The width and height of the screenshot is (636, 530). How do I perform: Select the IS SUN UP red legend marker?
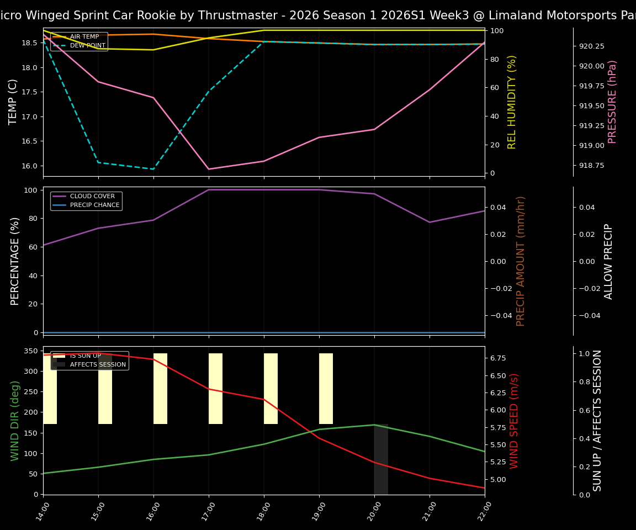click(x=59, y=356)
